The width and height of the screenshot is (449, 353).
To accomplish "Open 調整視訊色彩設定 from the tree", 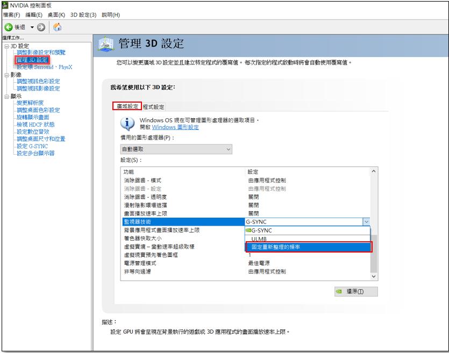I will (x=38, y=81).
